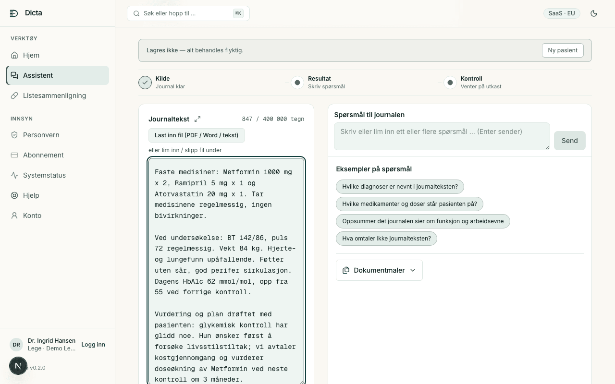
Task: Open the Assistent menu item
Action: [x=58, y=75]
